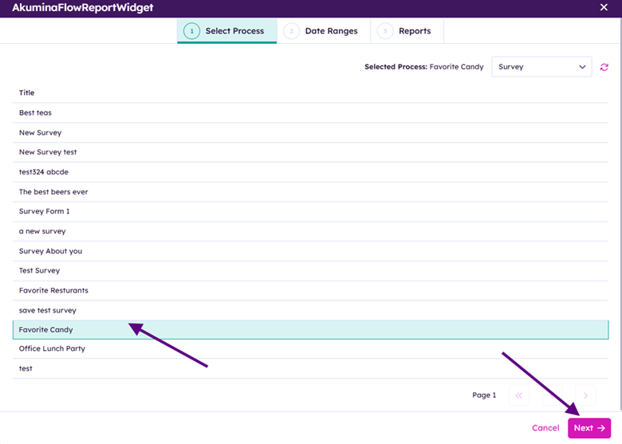This screenshot has width=622, height=444.
Task: Select the a new survey row
Action: coord(310,231)
